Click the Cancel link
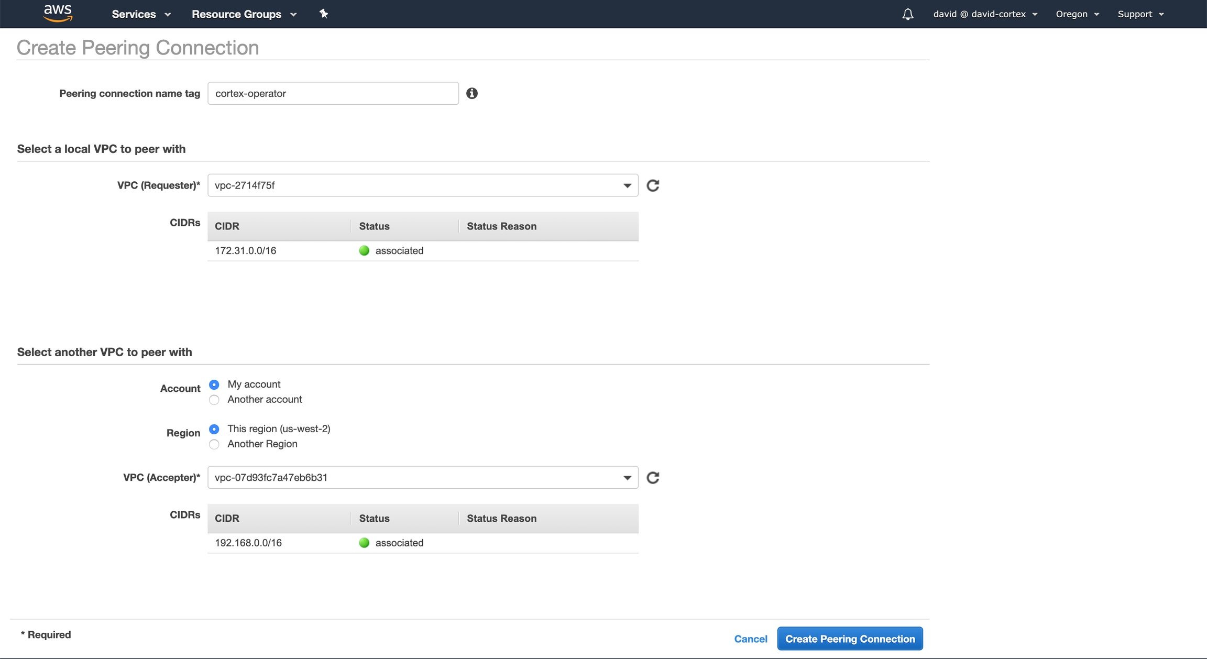1207x659 pixels. [750, 639]
